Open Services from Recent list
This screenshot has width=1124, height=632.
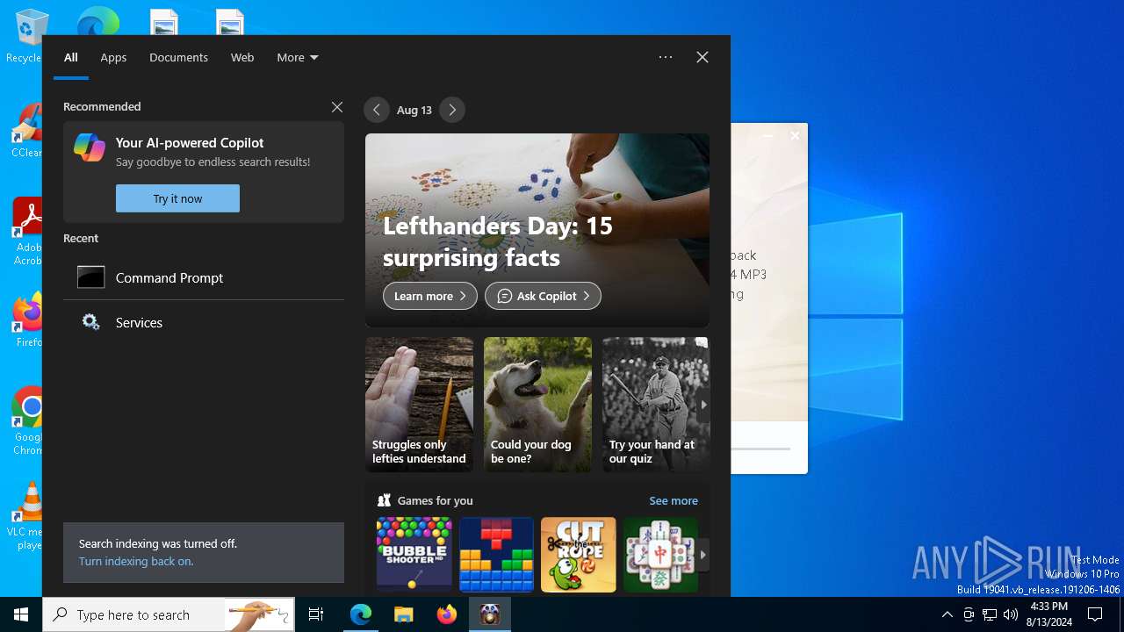(x=204, y=322)
